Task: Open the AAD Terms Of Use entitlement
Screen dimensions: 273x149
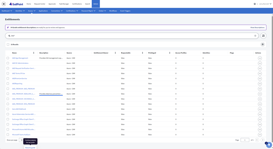Action: [x=18, y=73]
